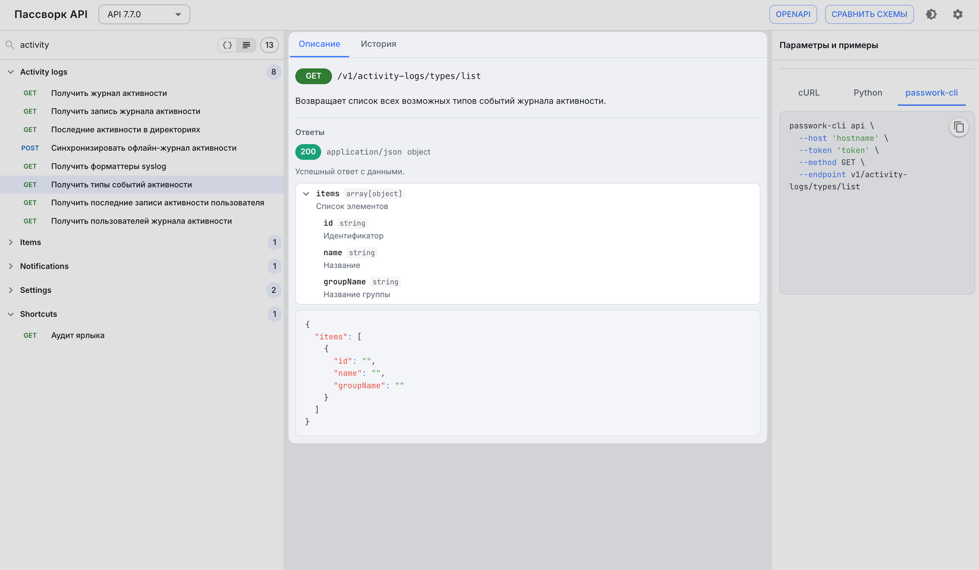
Task: Click the Параметры и примеры heading
Action: (829, 45)
